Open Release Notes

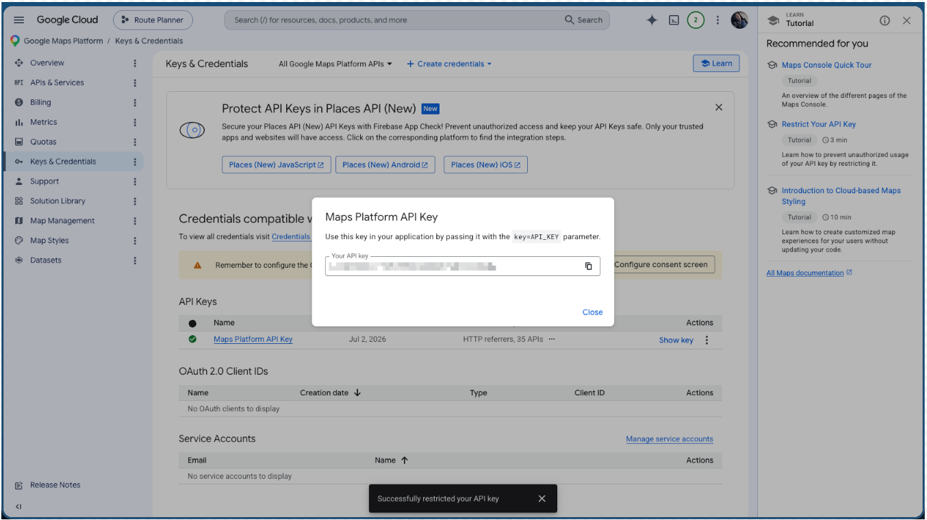click(x=55, y=485)
